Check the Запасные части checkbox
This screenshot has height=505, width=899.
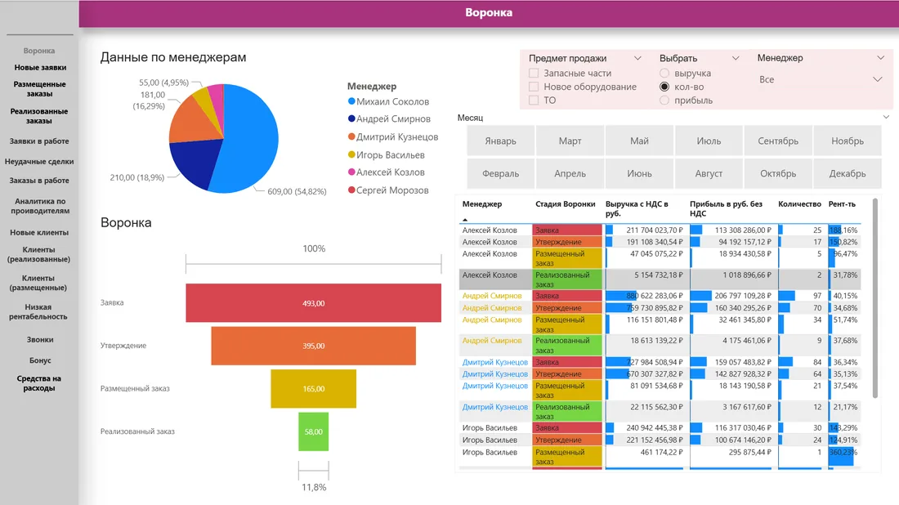click(534, 73)
